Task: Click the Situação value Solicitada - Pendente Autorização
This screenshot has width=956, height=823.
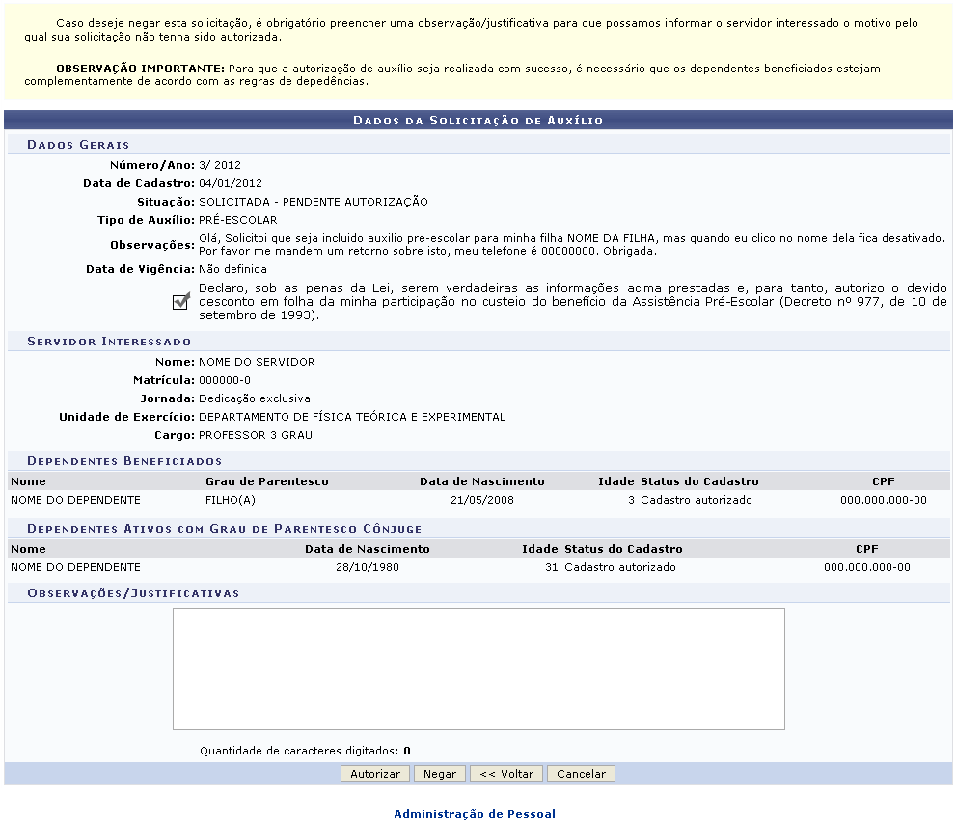Action: point(314,202)
